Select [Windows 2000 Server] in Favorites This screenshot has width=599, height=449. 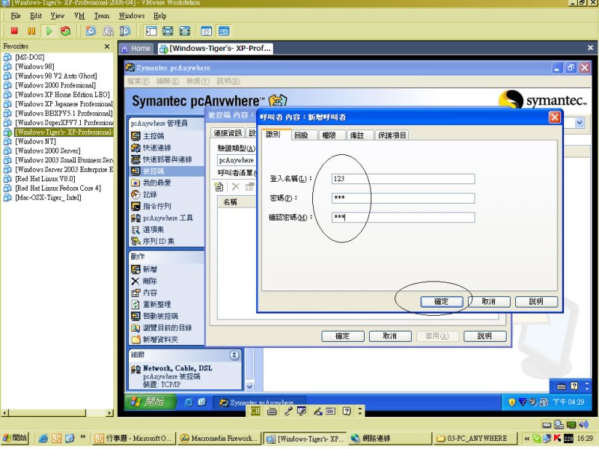[48, 151]
